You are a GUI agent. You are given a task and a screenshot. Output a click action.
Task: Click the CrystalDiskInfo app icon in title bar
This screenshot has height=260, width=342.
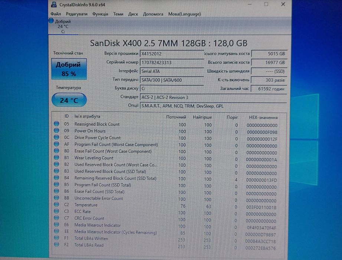tap(53, 4)
